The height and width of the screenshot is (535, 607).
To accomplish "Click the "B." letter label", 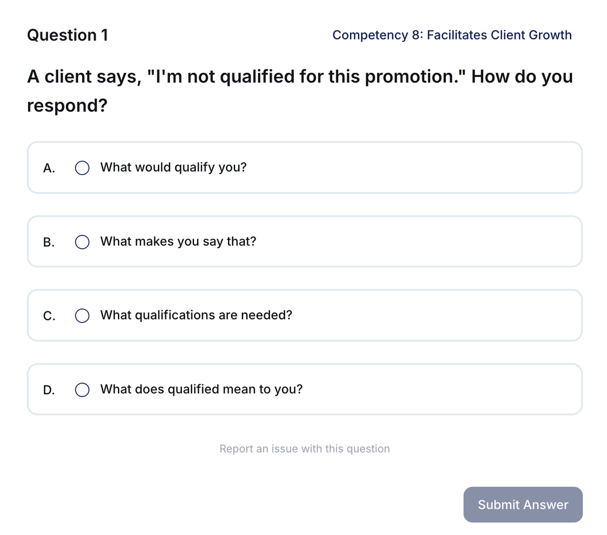I will 49,242.
